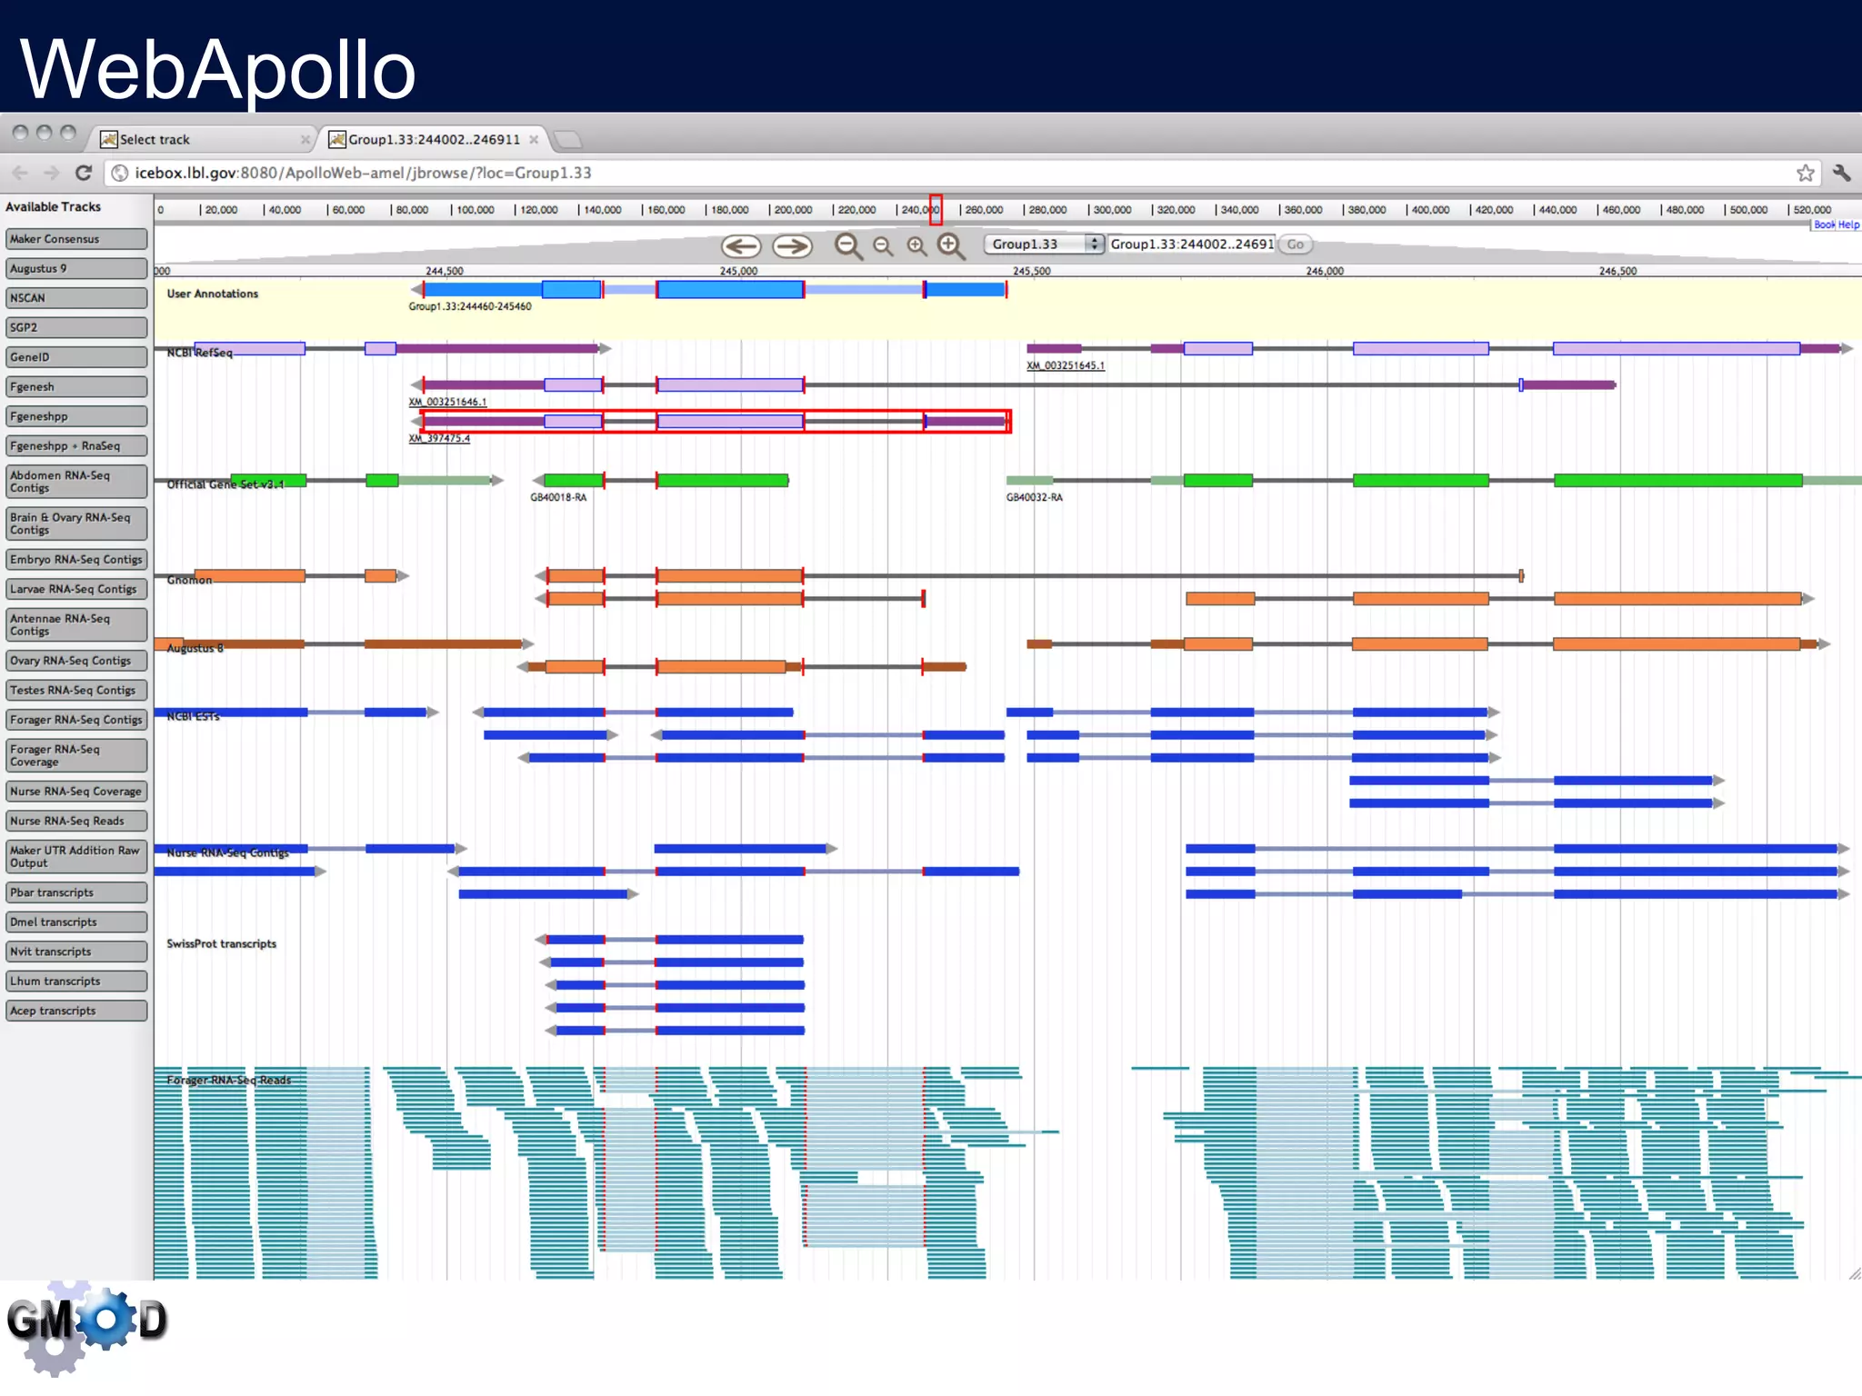Click the User Annotations track label
Screen dimensions: 1862x1396
click(212, 294)
